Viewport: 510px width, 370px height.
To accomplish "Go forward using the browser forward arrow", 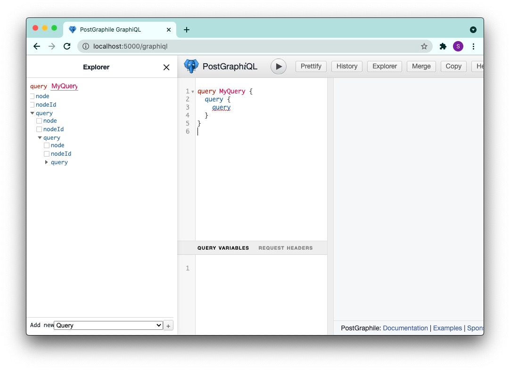I will point(52,46).
